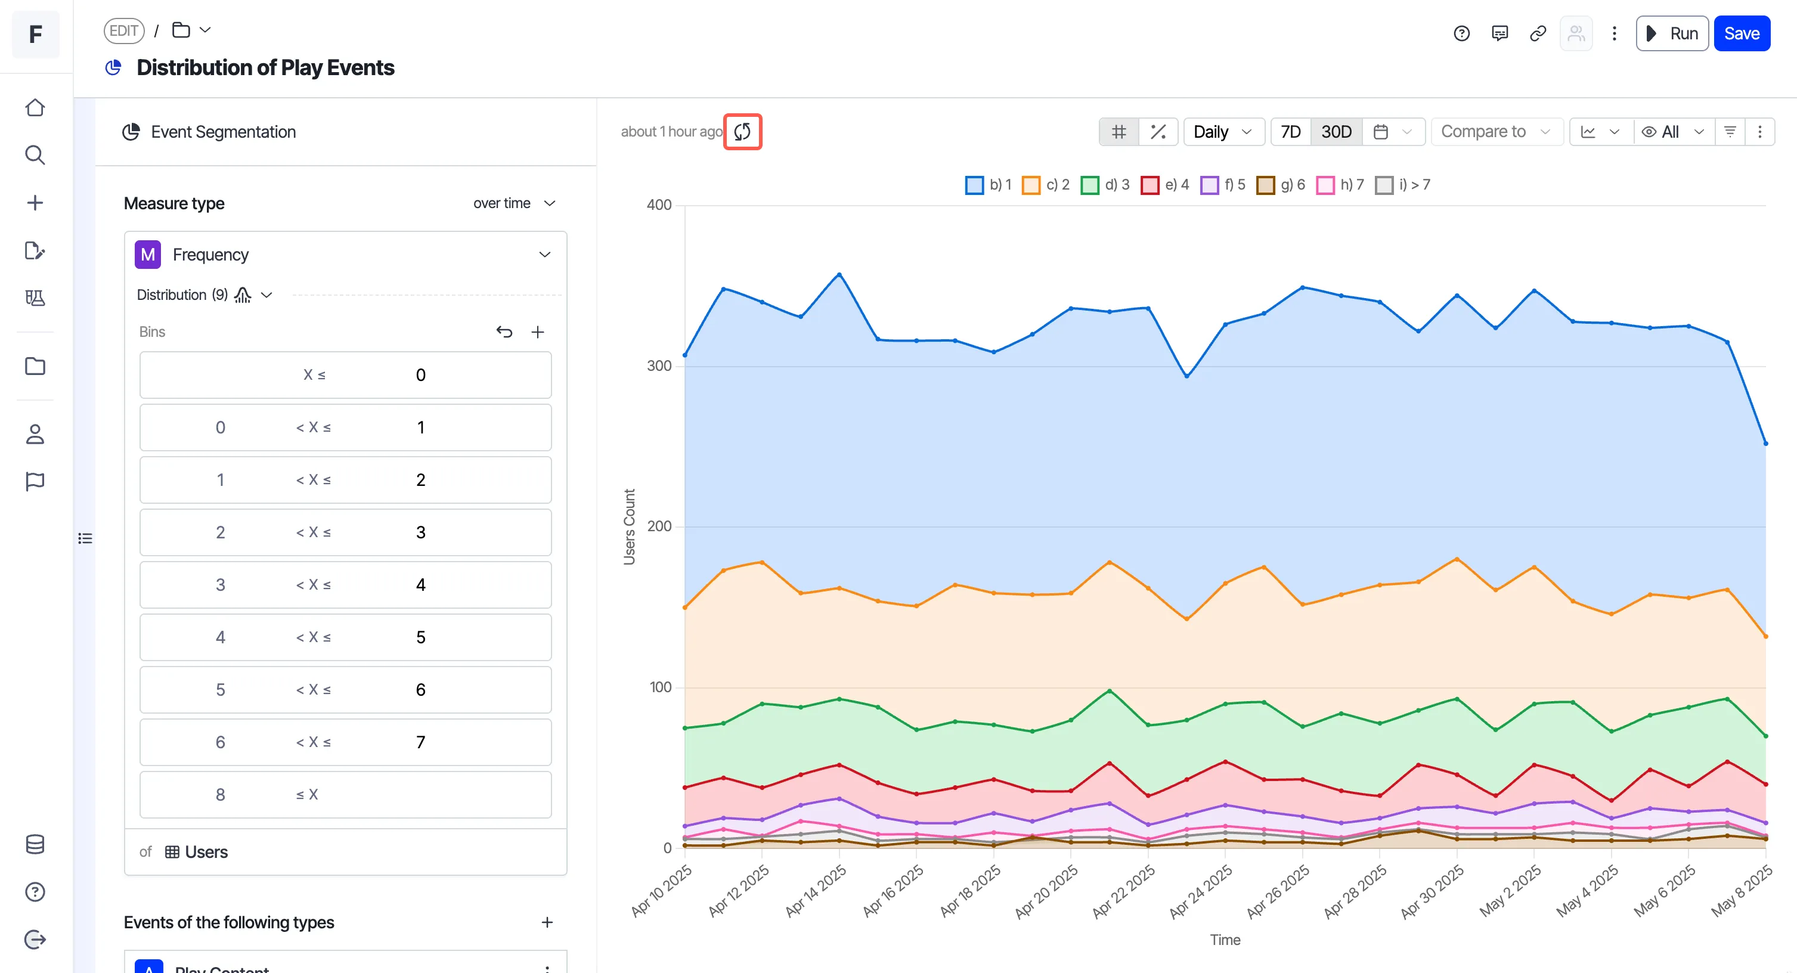
Task: Open the chart type dropdown
Action: click(1601, 132)
